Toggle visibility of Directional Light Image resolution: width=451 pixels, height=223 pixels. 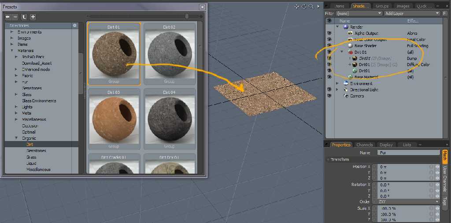(329, 90)
